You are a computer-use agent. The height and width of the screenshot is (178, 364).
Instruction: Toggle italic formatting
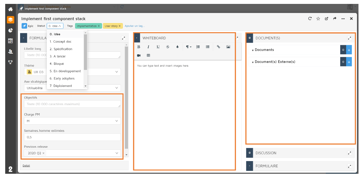click(148, 47)
